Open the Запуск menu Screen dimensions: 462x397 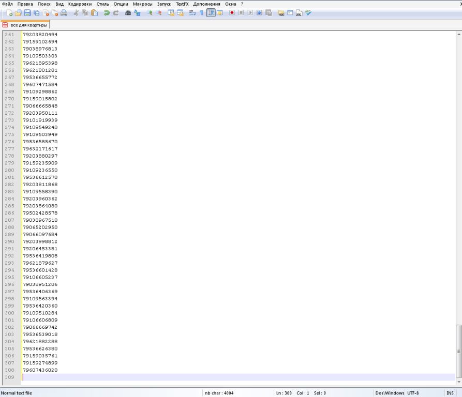[x=164, y=4]
